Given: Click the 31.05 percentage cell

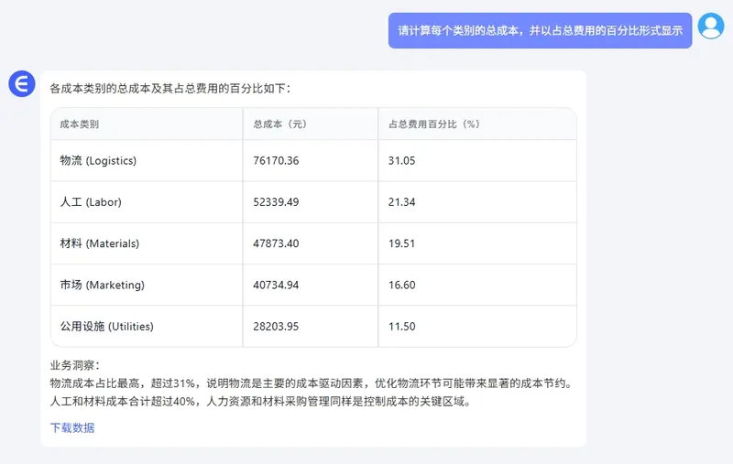Looking at the screenshot, I should click(402, 160).
